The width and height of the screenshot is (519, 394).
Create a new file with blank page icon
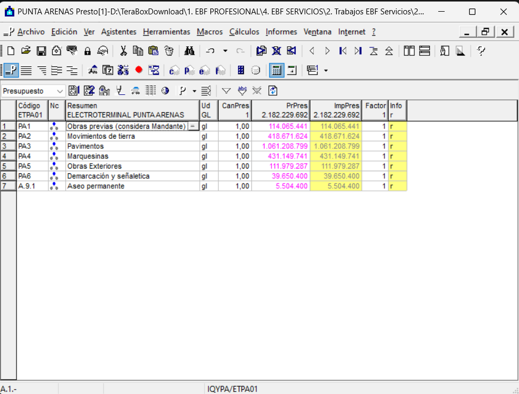coord(11,51)
